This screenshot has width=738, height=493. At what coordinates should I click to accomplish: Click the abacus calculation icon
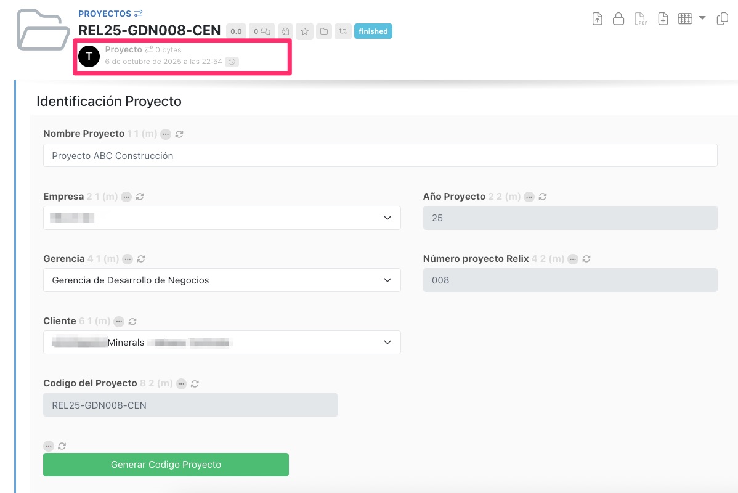685,19
